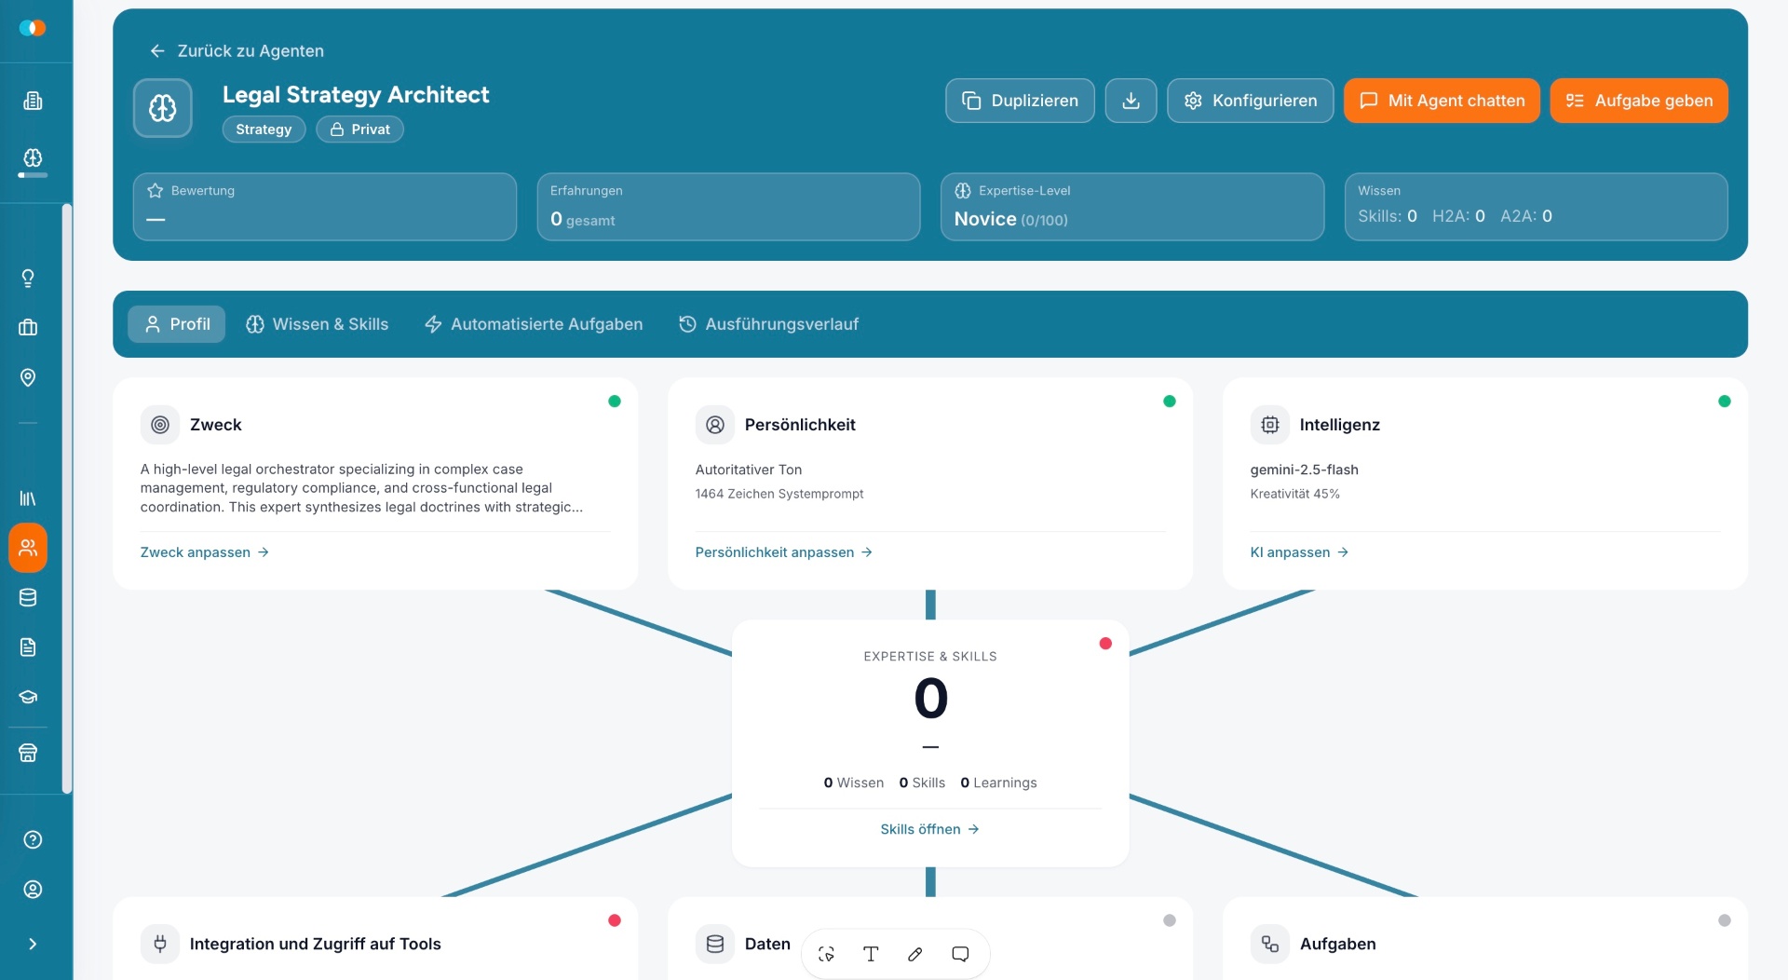The height and width of the screenshot is (980, 1788).
Task: Click the Skills öffnen link
Action: tap(929, 829)
